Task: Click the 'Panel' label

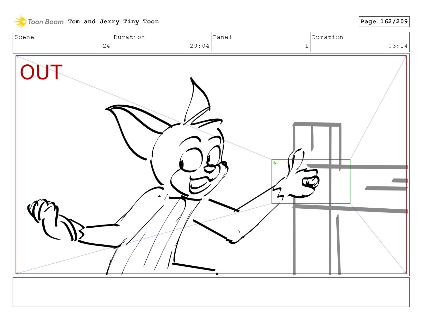Action: click(223, 37)
